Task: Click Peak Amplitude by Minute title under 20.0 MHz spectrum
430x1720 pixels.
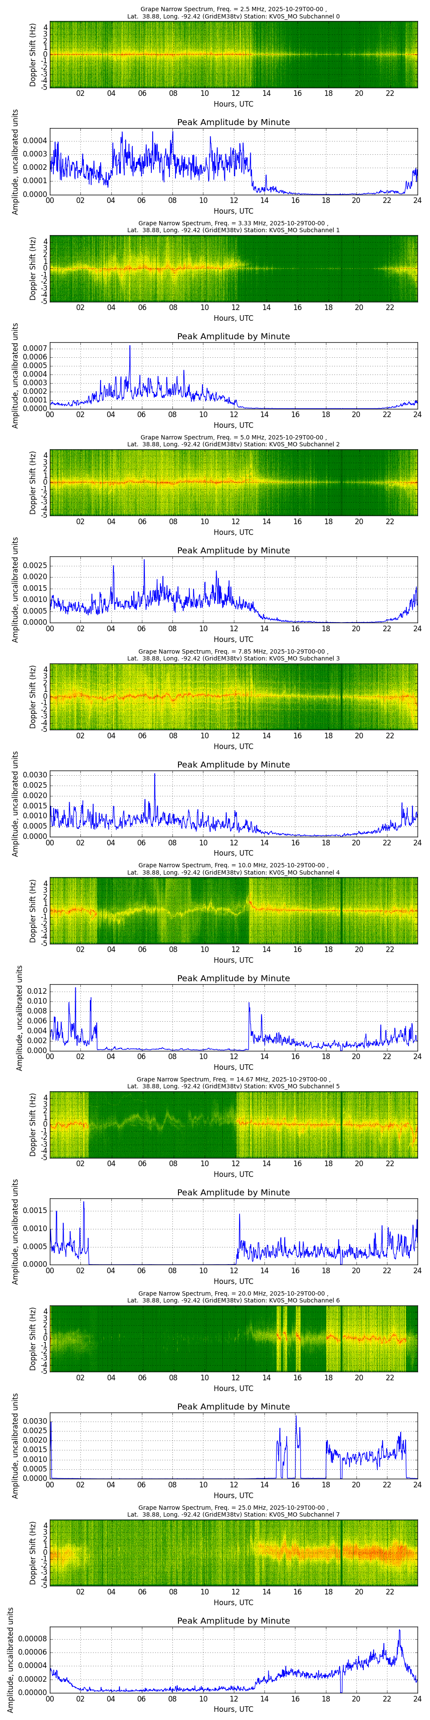Action: point(233,1407)
